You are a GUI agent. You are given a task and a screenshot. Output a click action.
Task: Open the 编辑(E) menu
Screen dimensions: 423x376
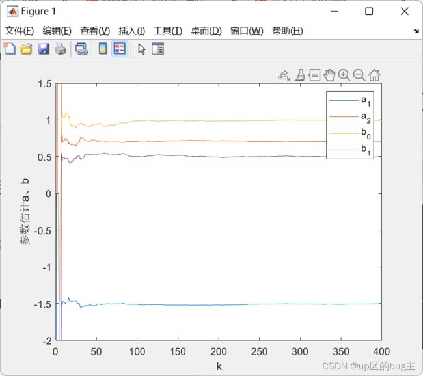(57, 31)
